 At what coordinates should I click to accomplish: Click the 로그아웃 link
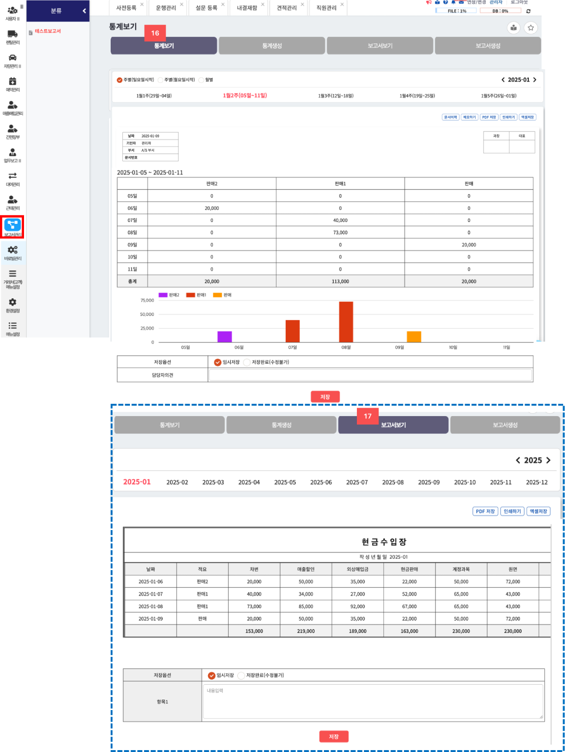pyautogui.click(x=519, y=2)
